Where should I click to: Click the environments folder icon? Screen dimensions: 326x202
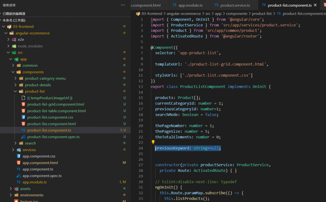point(16,195)
